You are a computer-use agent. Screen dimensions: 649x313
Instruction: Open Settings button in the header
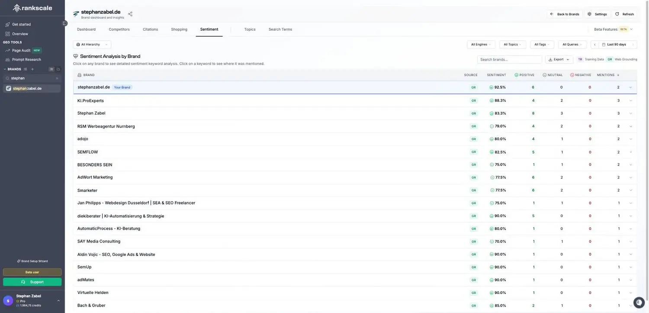coord(597,14)
